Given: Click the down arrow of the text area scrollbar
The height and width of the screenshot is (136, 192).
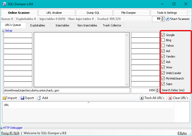Looking at the screenshot, I should [127, 84].
